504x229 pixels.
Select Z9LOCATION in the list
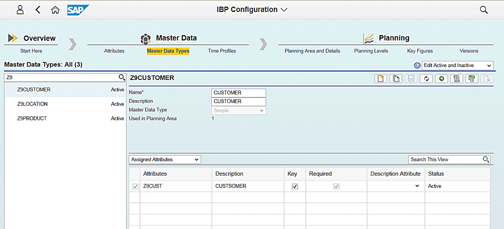(65, 104)
